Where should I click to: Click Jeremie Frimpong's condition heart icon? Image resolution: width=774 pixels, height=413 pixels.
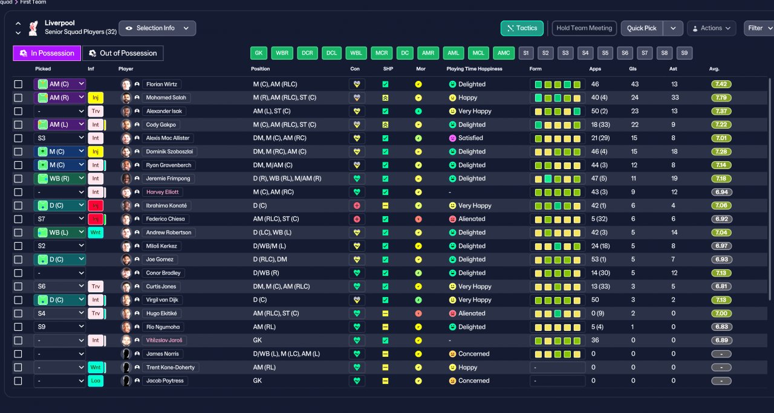(x=357, y=179)
